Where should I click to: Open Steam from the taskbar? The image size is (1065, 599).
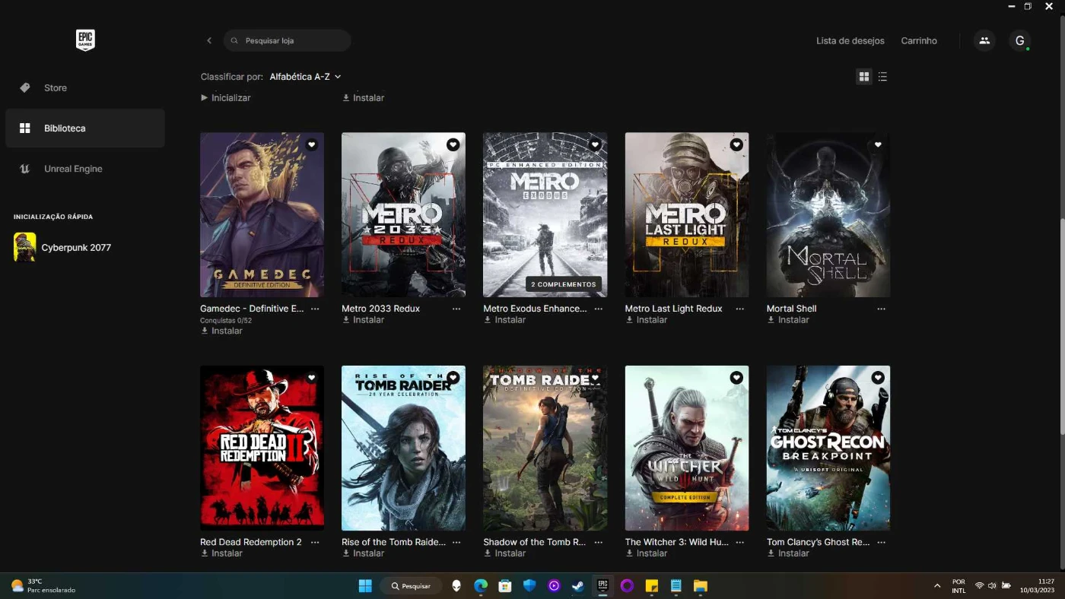[x=578, y=585]
